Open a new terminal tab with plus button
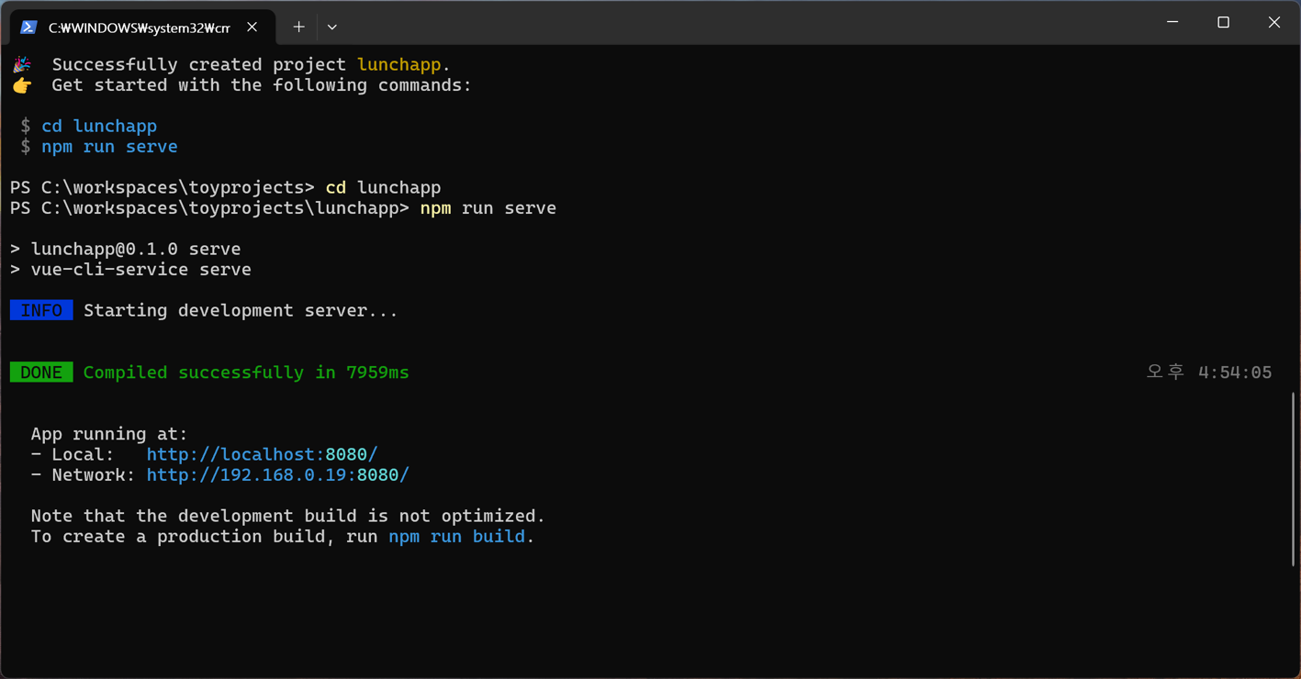The width and height of the screenshot is (1301, 679). click(298, 28)
